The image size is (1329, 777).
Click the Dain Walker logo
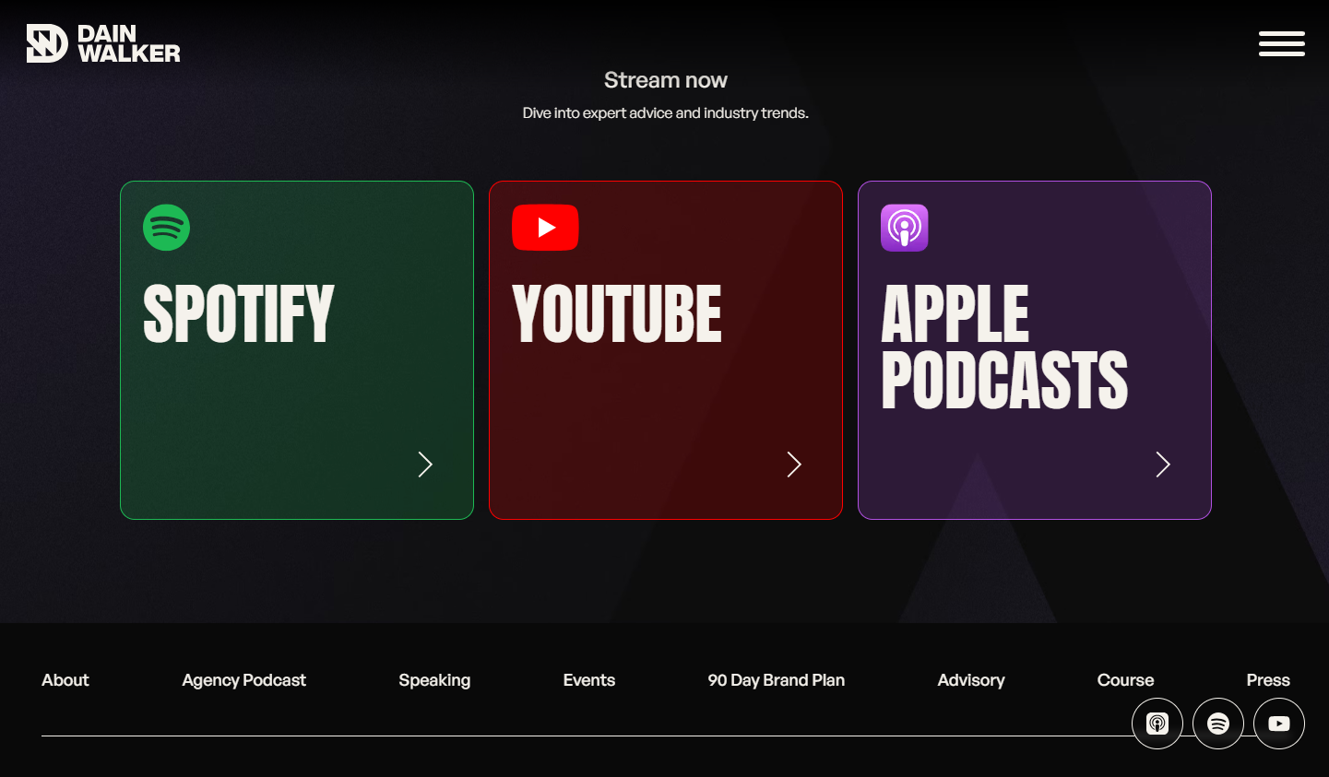103,43
